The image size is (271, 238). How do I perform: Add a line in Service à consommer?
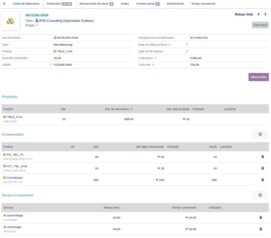(x=260, y=195)
